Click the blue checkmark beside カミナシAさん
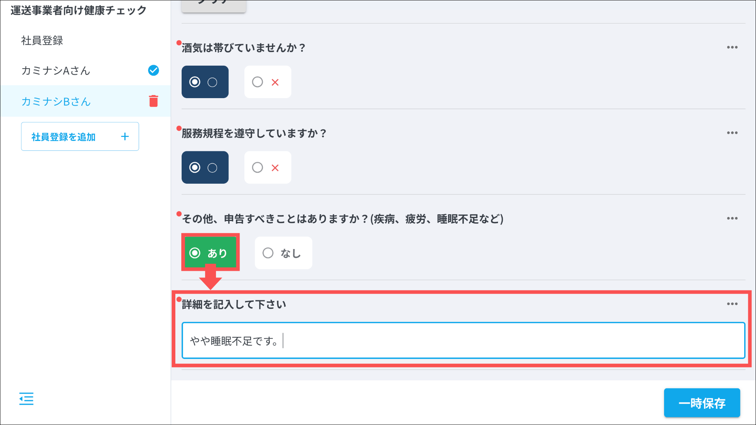The width and height of the screenshot is (756, 425). (154, 70)
